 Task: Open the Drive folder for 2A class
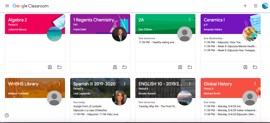190,67
